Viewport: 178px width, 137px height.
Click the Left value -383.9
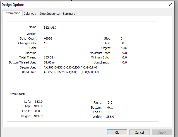coord(38,102)
